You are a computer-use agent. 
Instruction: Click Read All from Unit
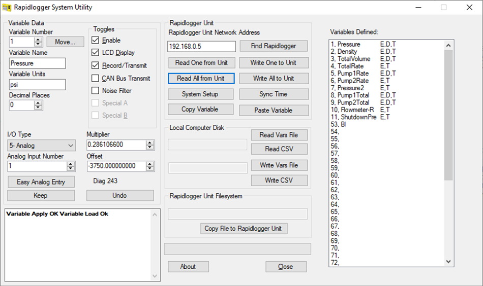tap(201, 78)
